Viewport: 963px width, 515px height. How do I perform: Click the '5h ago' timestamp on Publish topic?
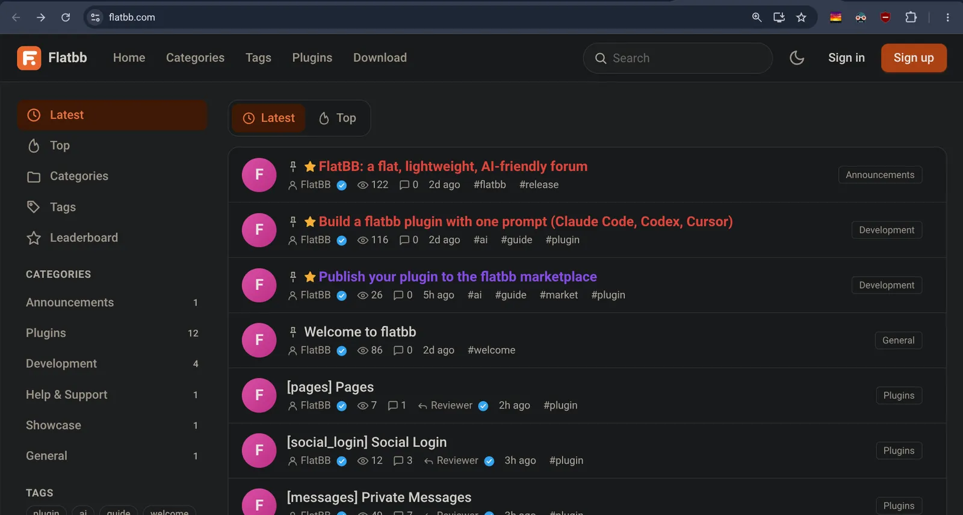438,295
